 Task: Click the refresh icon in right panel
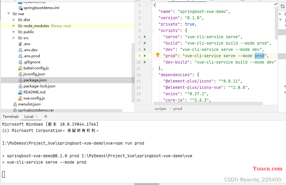coord(282,6)
